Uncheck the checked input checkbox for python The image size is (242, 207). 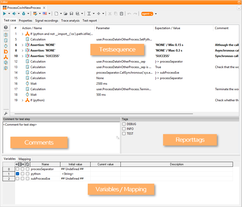(17, 174)
